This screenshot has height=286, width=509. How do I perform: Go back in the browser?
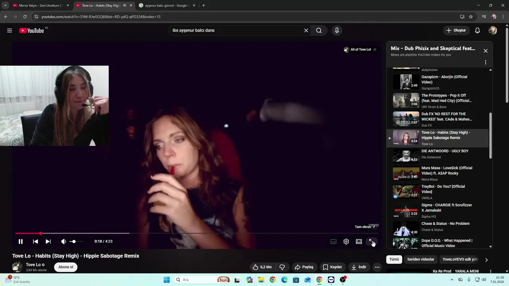(x=6, y=17)
